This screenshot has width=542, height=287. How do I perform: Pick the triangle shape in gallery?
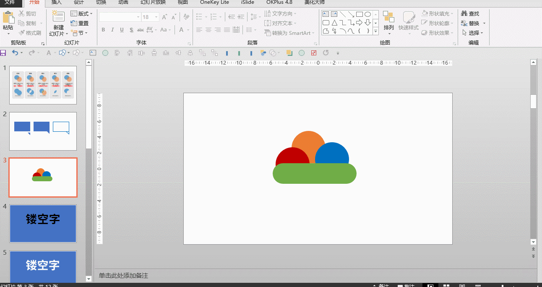[x=334, y=23]
